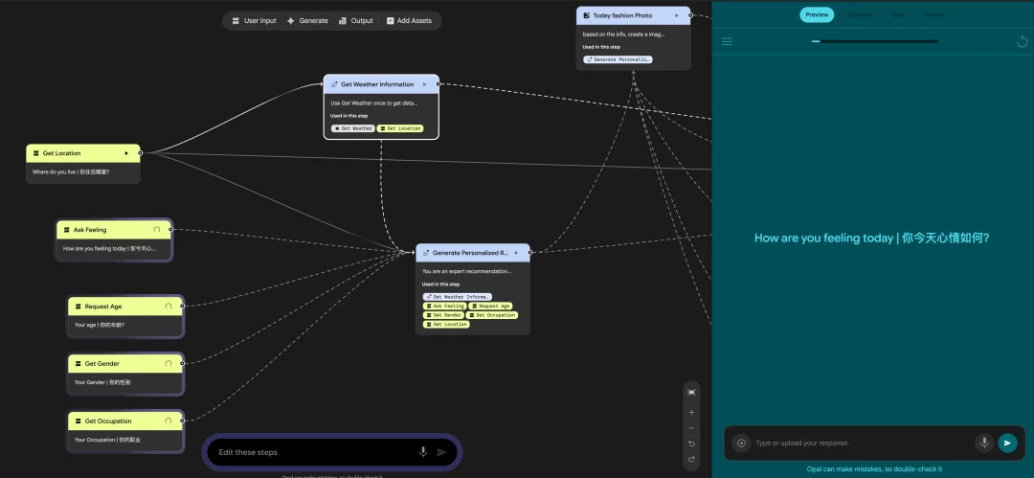
Task: Open the Theme tab
Action: point(932,14)
